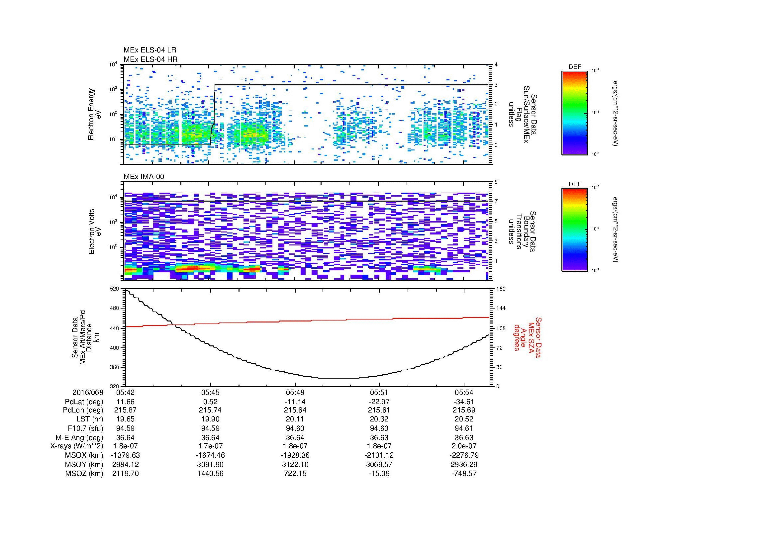This screenshot has height=549, width=777.
Task: Click the MEx ELS-04 HR label
Action: (150, 59)
